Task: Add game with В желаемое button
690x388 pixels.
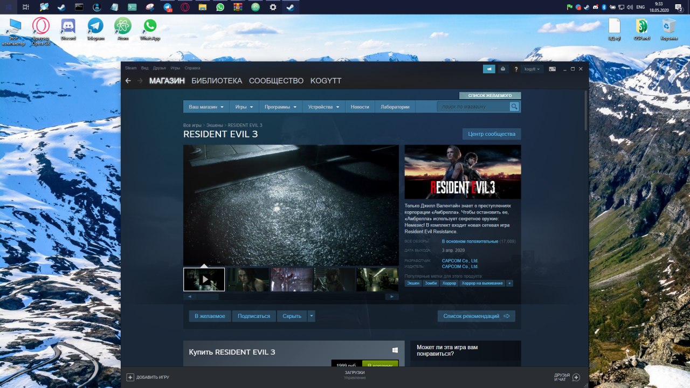Action: 210,316
